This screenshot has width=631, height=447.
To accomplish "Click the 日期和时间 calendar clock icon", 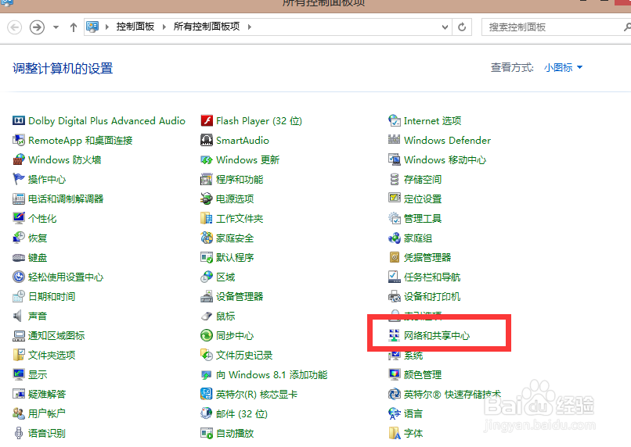I will tap(19, 296).
